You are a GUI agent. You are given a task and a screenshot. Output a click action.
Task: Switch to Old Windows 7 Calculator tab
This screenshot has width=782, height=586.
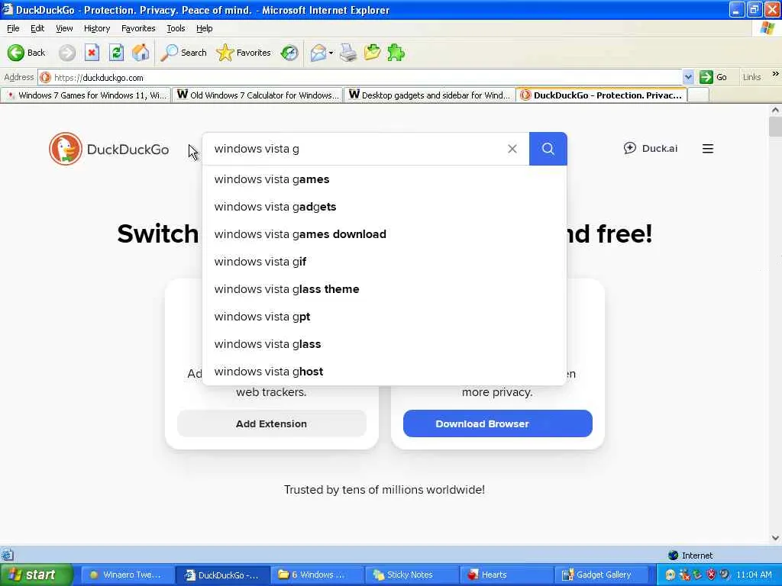(x=257, y=95)
